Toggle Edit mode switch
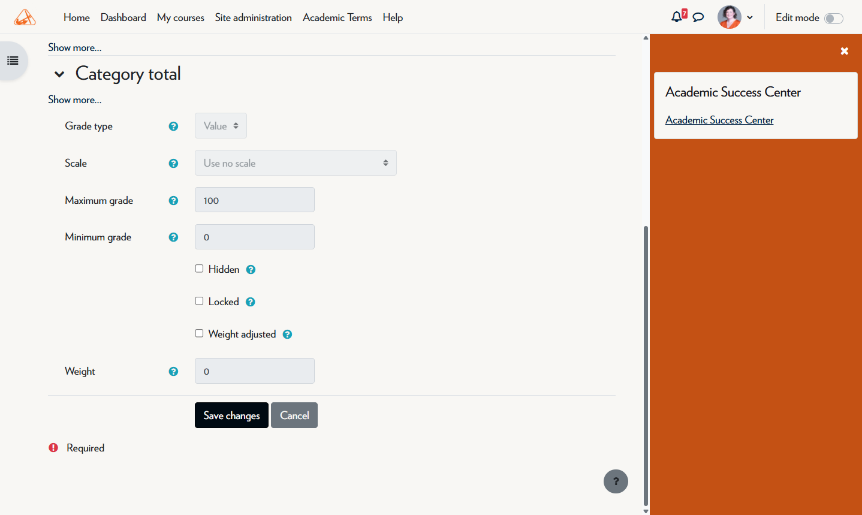This screenshot has width=862, height=515. click(x=834, y=18)
